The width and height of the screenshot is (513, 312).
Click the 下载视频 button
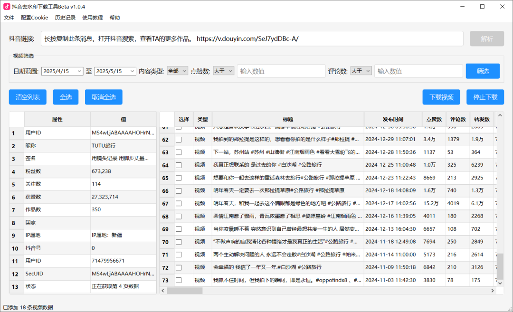pos(441,97)
